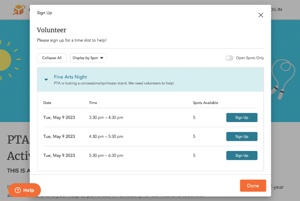Open the Display by Spot dropdown
The height and width of the screenshot is (201, 300).
pyautogui.click(x=88, y=58)
